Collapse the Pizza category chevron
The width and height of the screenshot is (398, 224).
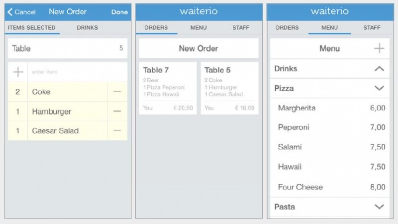pyautogui.click(x=379, y=88)
